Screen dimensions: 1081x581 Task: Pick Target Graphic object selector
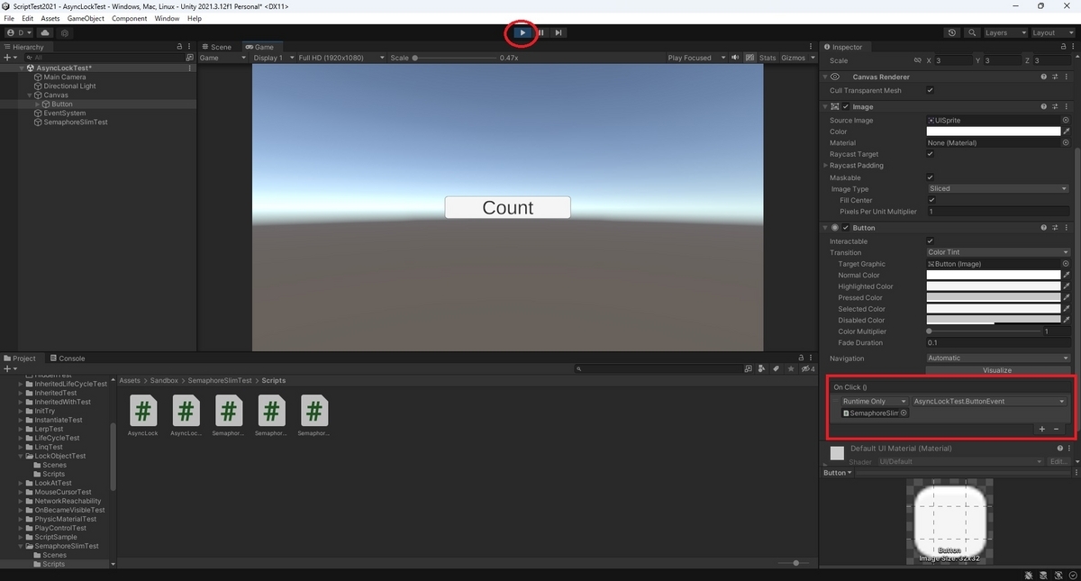[x=1066, y=264]
